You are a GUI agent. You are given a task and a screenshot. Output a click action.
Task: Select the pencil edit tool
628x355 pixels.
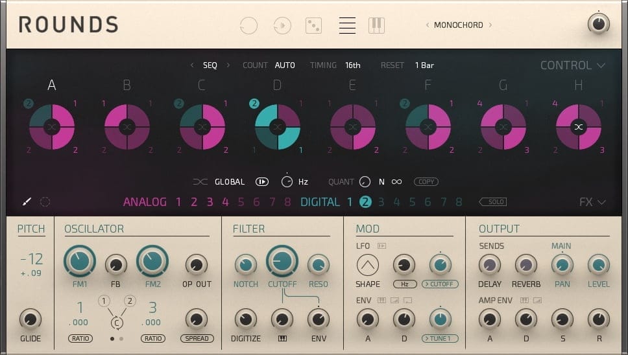(x=27, y=202)
